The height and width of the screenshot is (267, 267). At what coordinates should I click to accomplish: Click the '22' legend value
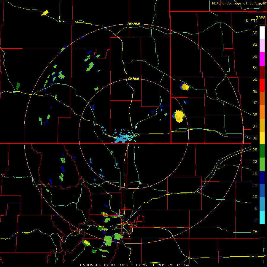coord(255,161)
